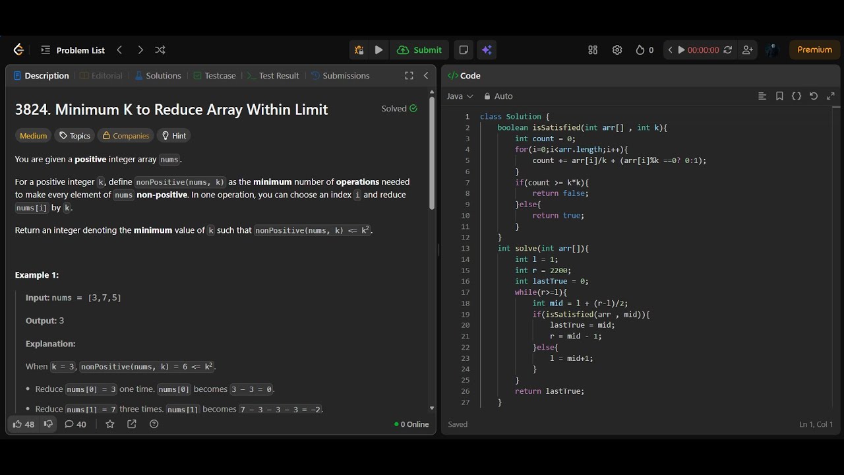
Task: Open the Test Result tab
Action: point(273,76)
